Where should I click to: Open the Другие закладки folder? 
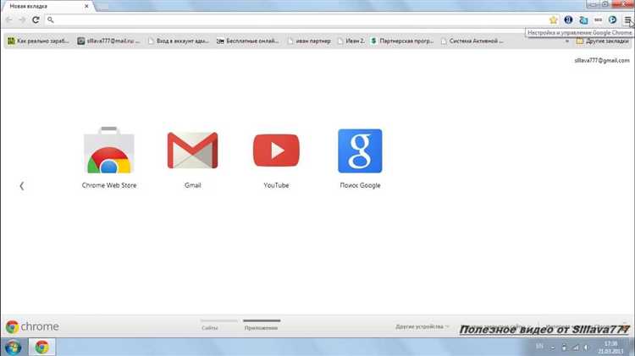pos(603,41)
